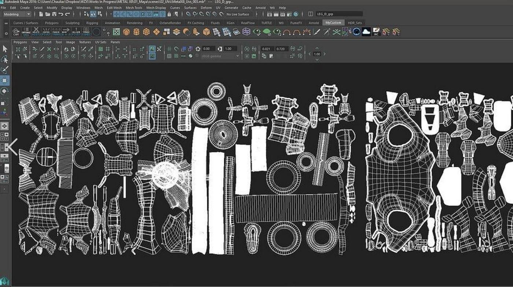This screenshot has height=287, width=513.
Task: Click the scalpel knife shelf icon
Action: [317, 32]
